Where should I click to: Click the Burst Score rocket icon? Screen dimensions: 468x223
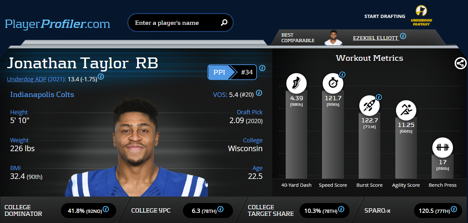369,106
